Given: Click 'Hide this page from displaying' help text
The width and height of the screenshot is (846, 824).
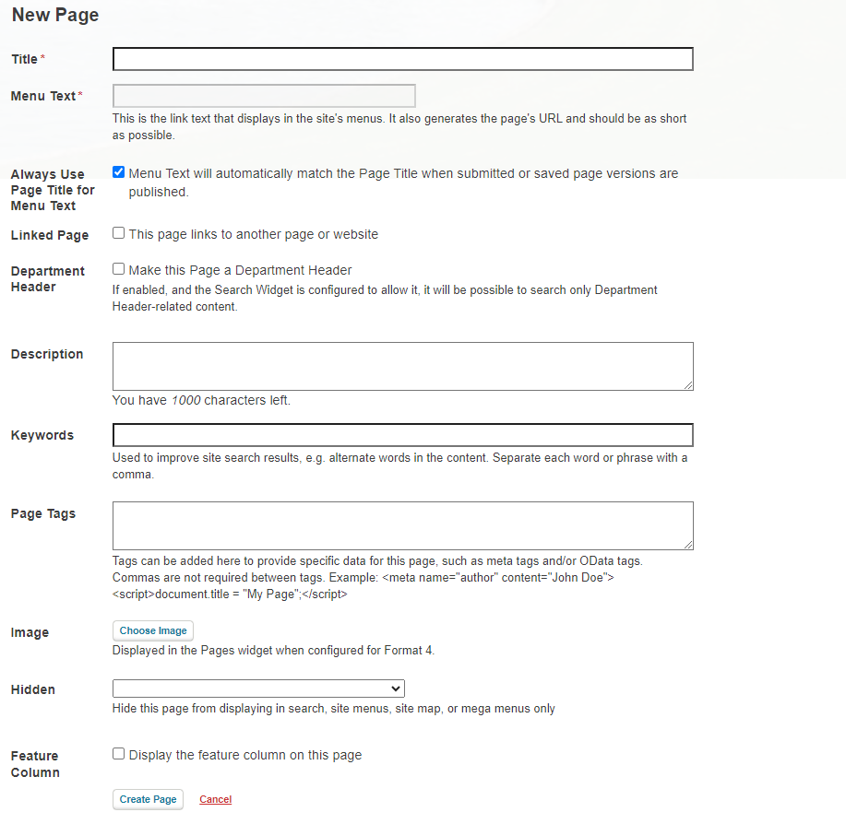Looking at the screenshot, I should pos(333,709).
